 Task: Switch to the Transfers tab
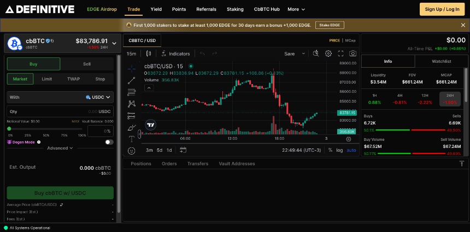point(197,163)
